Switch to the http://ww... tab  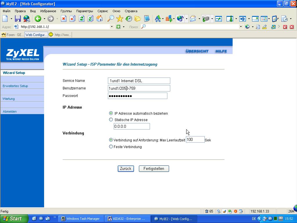coord(60,35)
